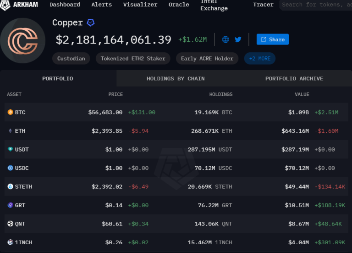Sort table by Value column header
This screenshot has width=352, height=253.
click(x=302, y=94)
